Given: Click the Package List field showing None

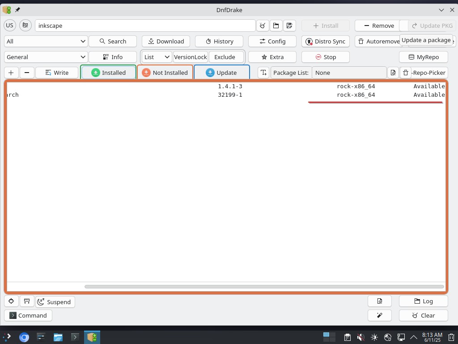Looking at the screenshot, I should coord(349,73).
